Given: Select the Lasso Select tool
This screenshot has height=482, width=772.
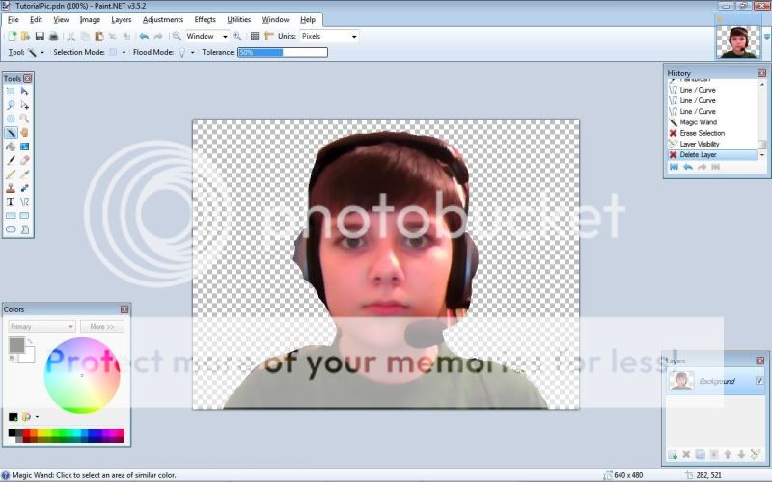Looking at the screenshot, I should click(11, 105).
